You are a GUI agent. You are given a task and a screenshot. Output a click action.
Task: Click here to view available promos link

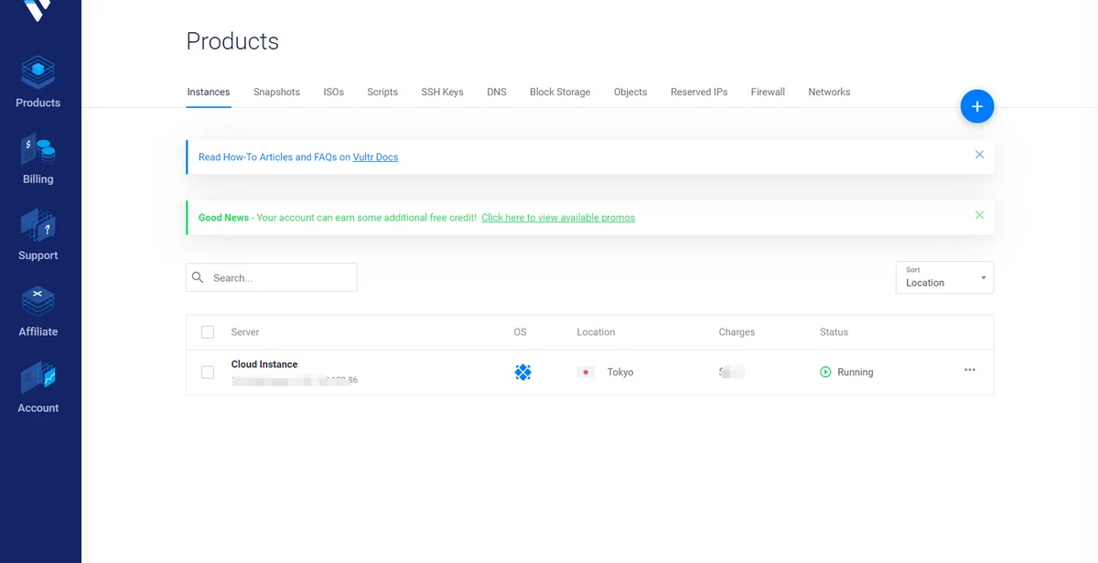click(x=558, y=218)
